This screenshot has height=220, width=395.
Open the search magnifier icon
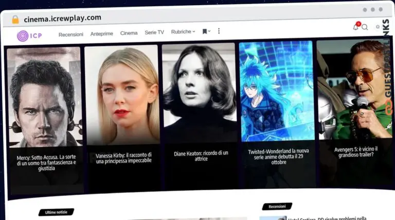pos(365,27)
